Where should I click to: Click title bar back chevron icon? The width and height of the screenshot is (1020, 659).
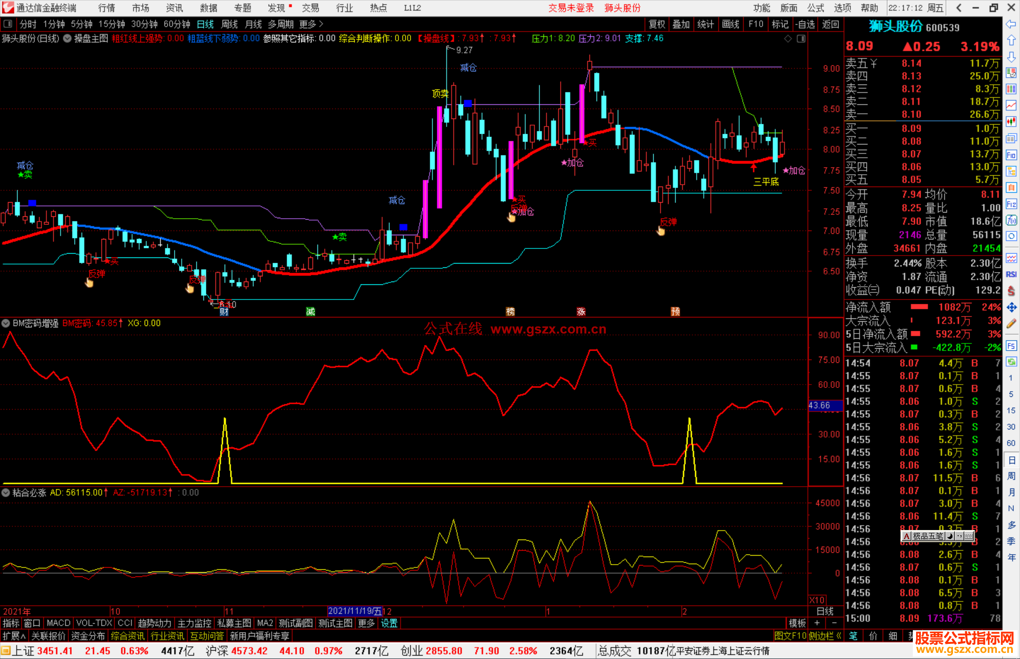959,8
